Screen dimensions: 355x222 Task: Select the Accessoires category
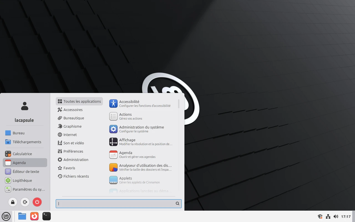point(79,110)
